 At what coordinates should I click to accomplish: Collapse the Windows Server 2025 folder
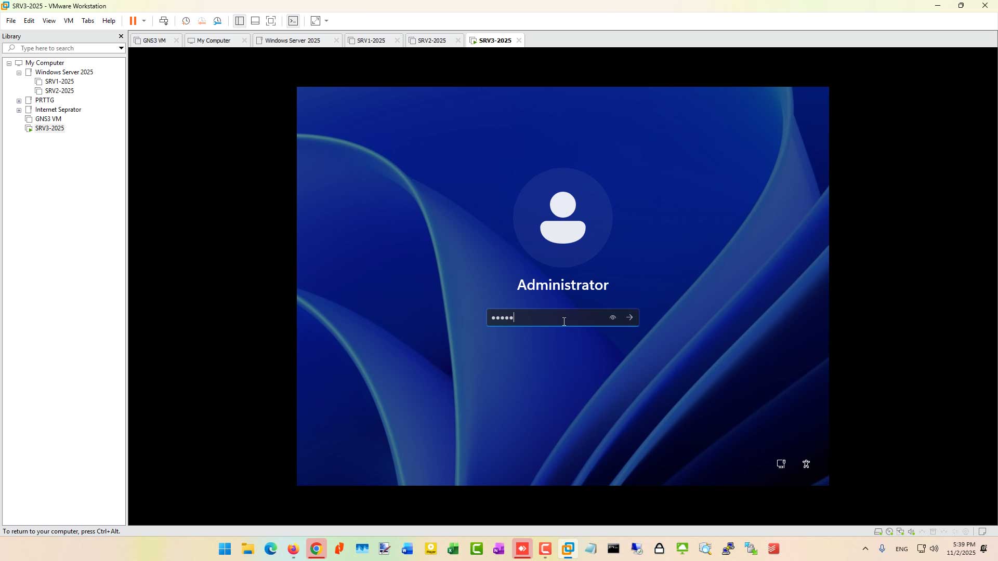(19, 73)
